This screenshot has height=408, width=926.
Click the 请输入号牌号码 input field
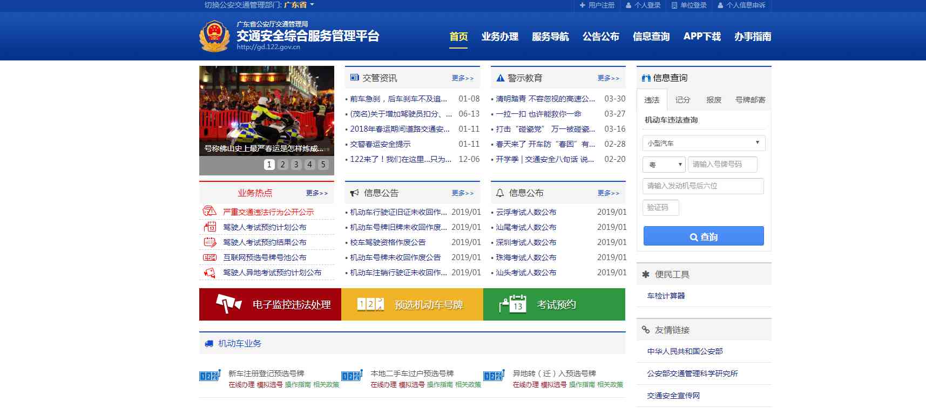(x=722, y=164)
